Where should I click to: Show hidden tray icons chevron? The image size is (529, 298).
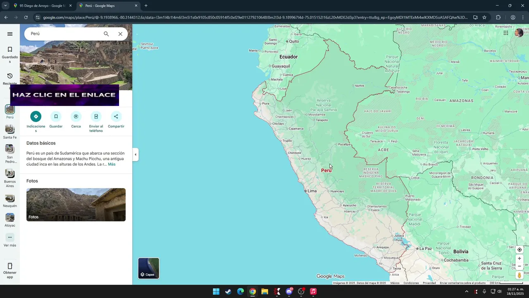click(467, 291)
